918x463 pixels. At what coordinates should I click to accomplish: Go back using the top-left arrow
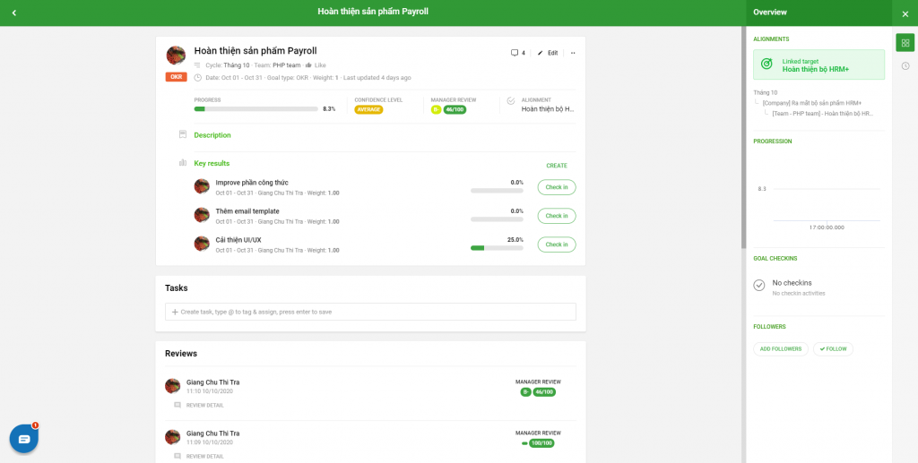tap(14, 13)
